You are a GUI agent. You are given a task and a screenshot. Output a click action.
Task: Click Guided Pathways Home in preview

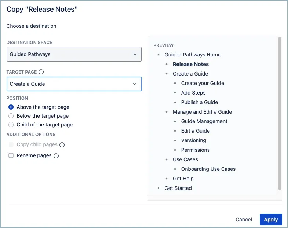pos(193,55)
